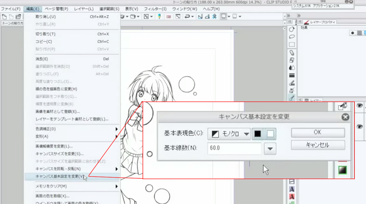Click the red frame icon in the command bar
The image size is (366, 204).
169,17
